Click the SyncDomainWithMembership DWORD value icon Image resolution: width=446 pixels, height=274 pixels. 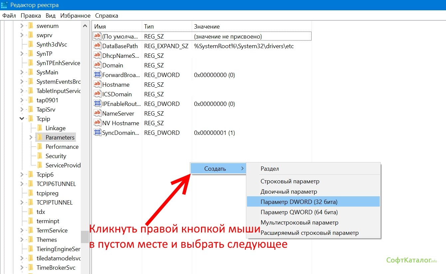(x=97, y=133)
